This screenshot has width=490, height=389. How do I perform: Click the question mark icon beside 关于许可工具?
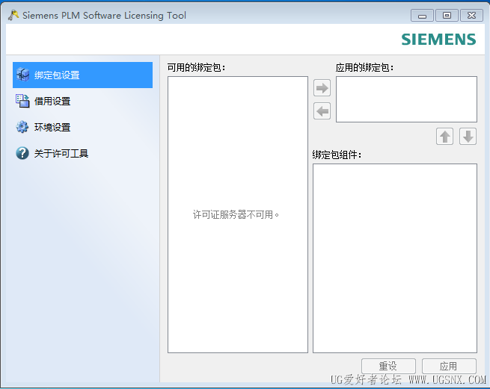click(22, 153)
